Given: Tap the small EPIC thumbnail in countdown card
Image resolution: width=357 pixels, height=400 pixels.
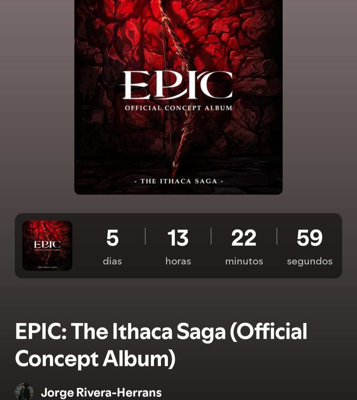Looking at the screenshot, I should 48,246.
